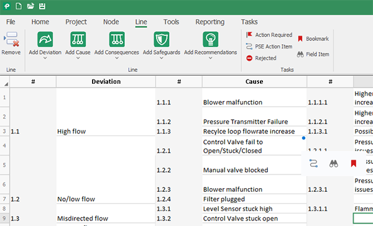Click the Add Cause icon
This screenshot has height=226, width=373.
(x=78, y=39)
